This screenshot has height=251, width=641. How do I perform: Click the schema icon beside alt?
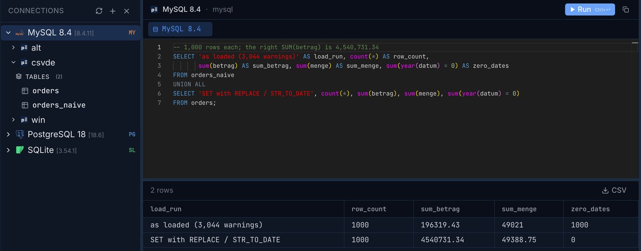(x=24, y=48)
